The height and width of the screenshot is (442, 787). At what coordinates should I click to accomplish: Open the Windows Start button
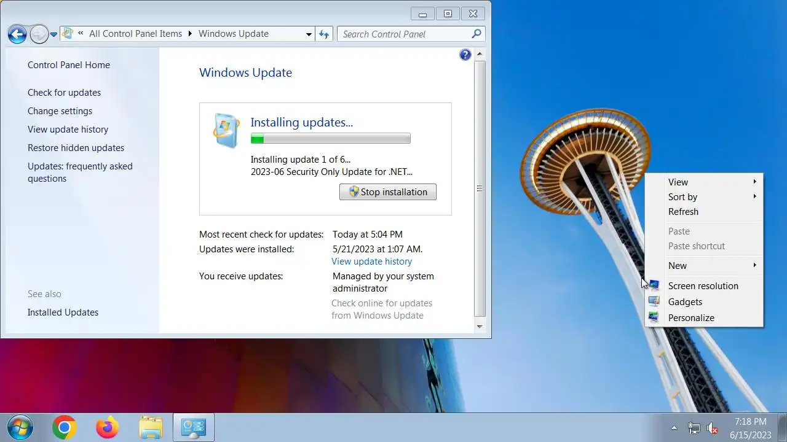(x=20, y=427)
